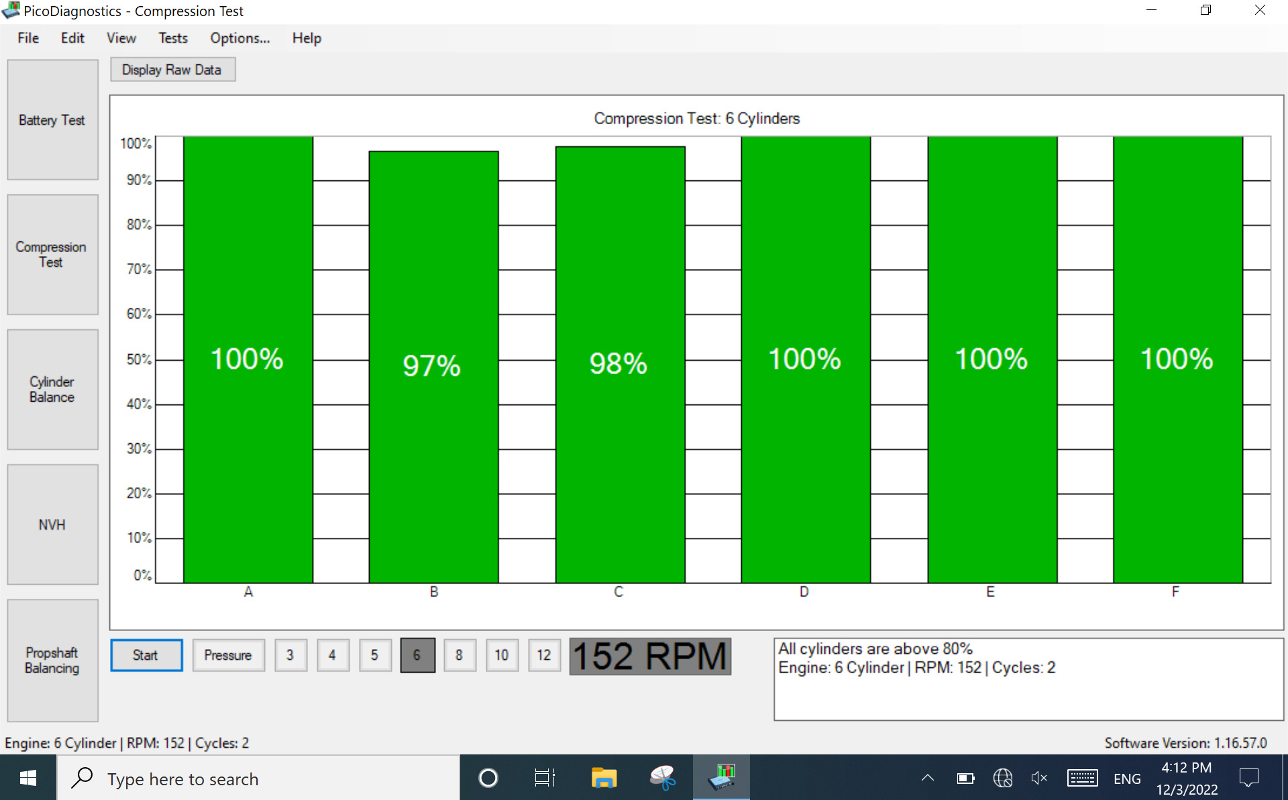Open Cortana from the taskbar
This screenshot has height=800, width=1288.
click(488, 778)
